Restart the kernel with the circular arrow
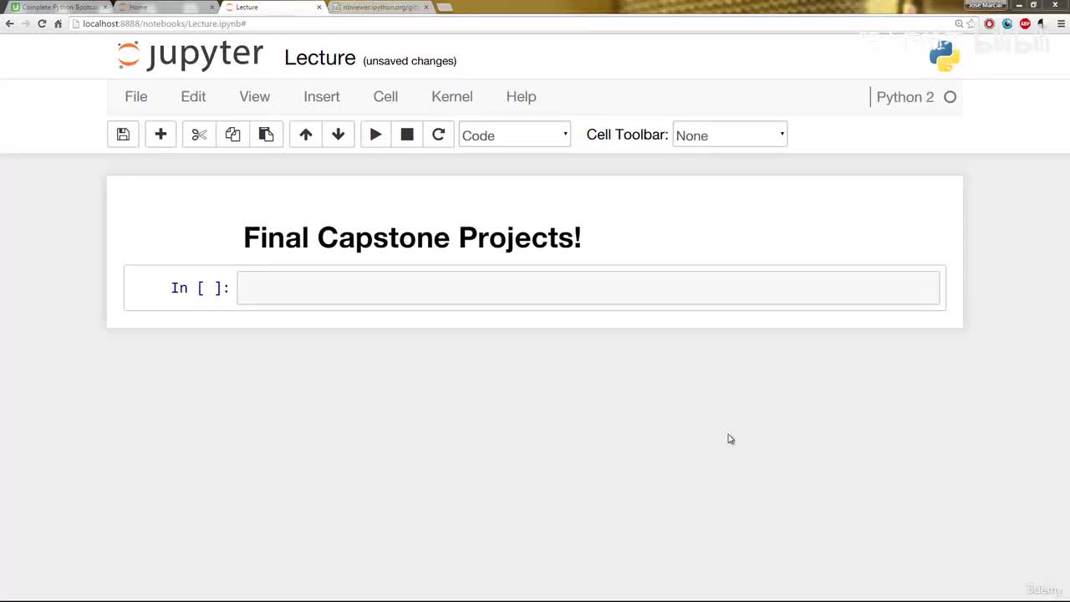Screen dimensions: 1070x602 point(438,135)
